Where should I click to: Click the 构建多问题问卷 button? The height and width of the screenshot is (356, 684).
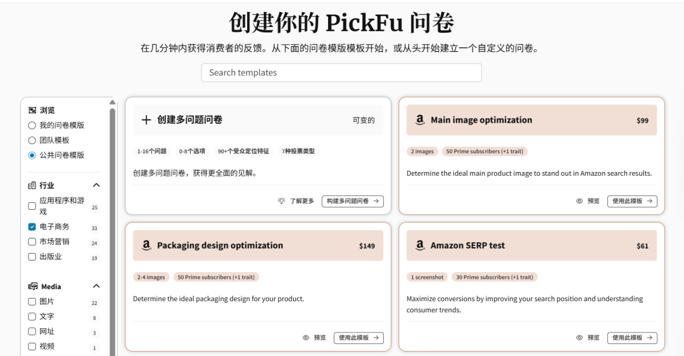point(353,201)
